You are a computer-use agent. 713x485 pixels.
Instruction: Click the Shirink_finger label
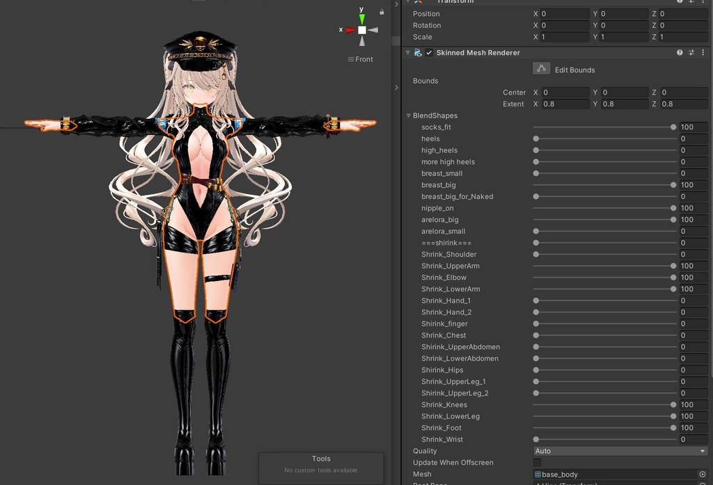pyautogui.click(x=444, y=324)
